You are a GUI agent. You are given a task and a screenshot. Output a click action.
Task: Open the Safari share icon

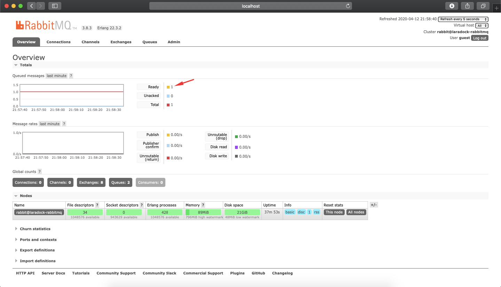coord(467,6)
